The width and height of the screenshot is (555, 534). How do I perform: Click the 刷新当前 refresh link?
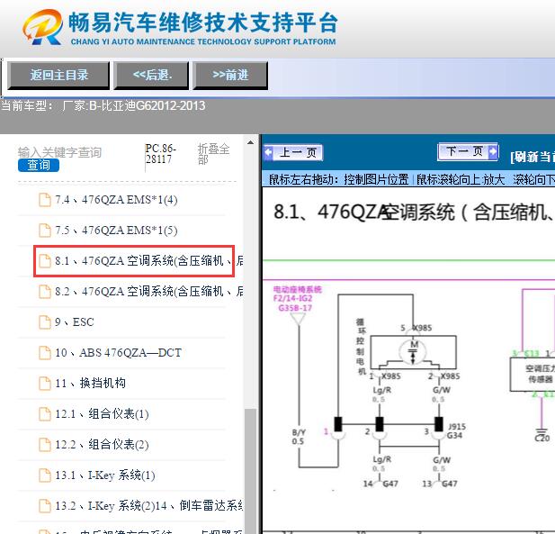coord(533,157)
